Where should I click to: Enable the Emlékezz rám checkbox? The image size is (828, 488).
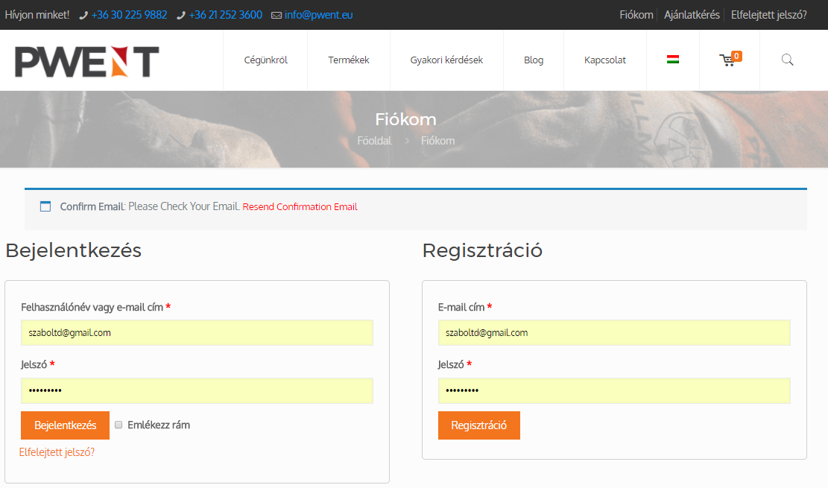click(x=118, y=424)
